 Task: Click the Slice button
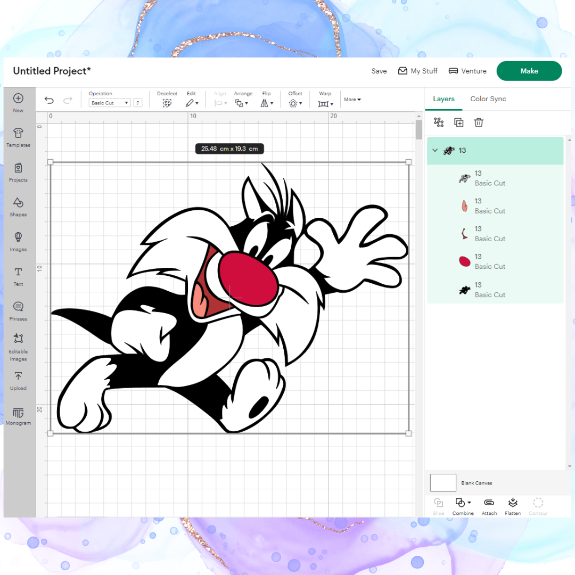(x=438, y=507)
